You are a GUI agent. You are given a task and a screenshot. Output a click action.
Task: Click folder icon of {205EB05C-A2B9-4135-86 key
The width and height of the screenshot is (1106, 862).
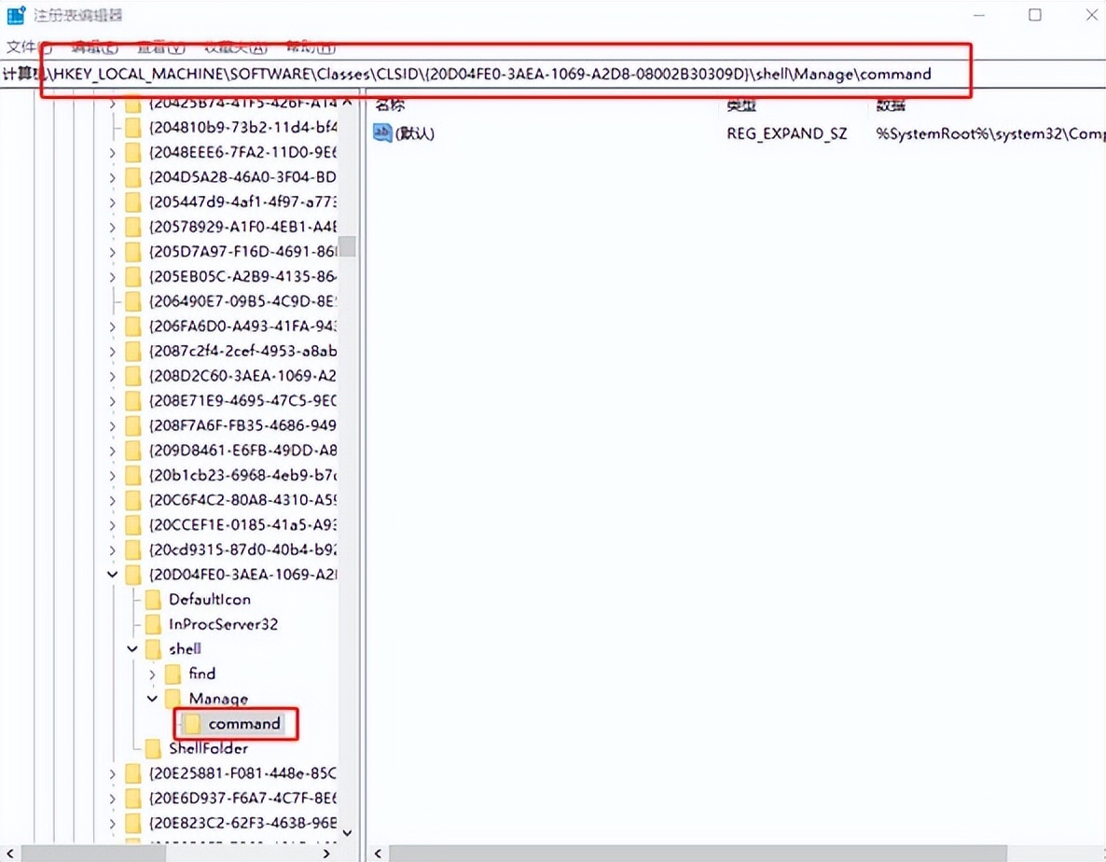click(x=132, y=276)
